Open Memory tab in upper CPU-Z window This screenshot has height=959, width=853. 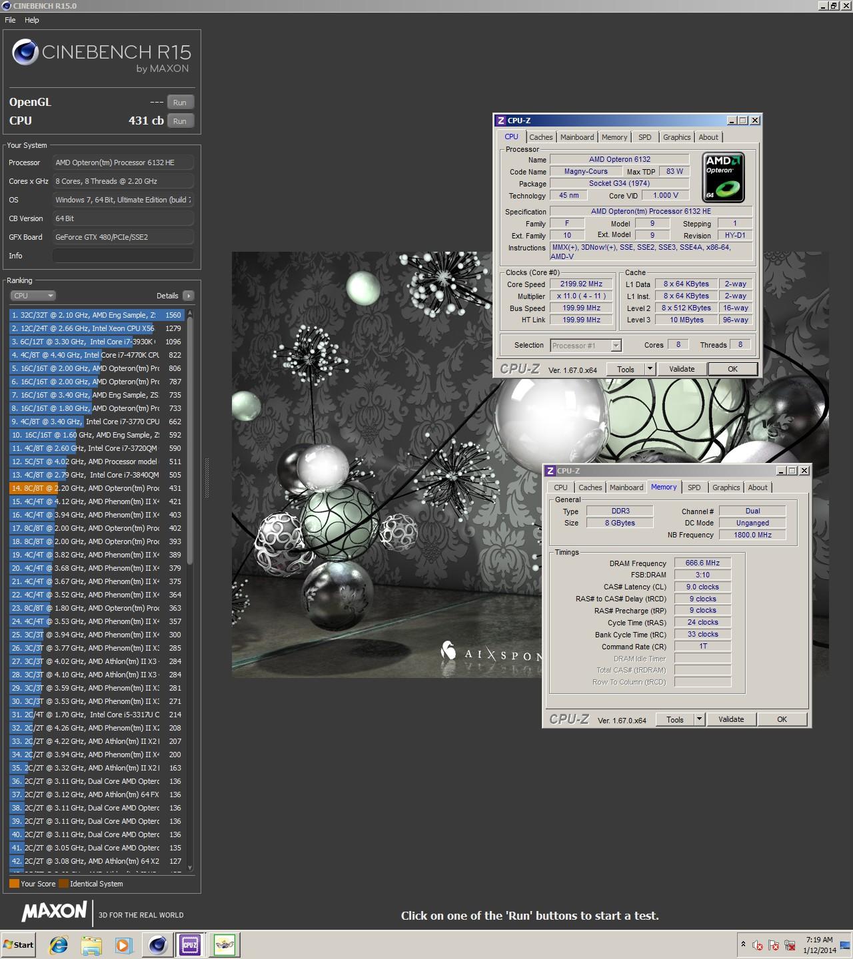point(614,137)
